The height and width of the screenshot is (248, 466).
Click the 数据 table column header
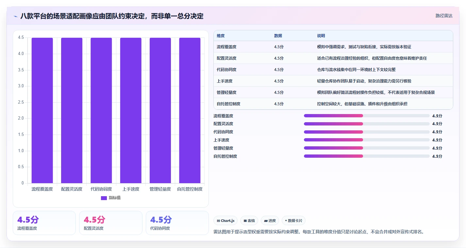pos(278,36)
